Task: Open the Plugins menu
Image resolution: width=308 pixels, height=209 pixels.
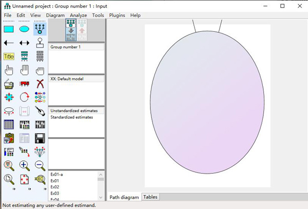Action: (117, 15)
